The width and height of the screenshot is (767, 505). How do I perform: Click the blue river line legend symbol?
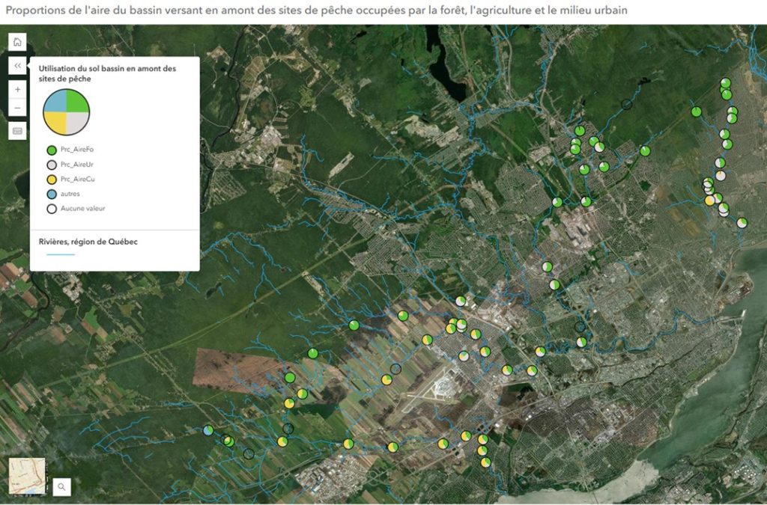tap(60, 256)
